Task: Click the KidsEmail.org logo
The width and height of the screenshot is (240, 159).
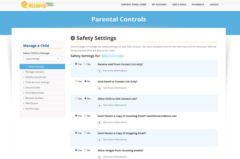Action: click(x=37, y=5)
